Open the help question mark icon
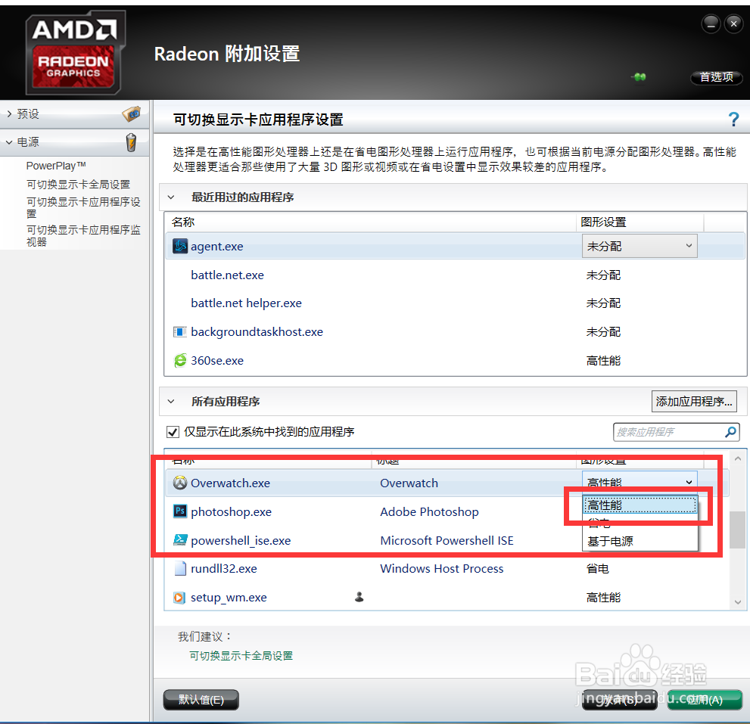Screen dimensions: 750x724 coord(733,119)
